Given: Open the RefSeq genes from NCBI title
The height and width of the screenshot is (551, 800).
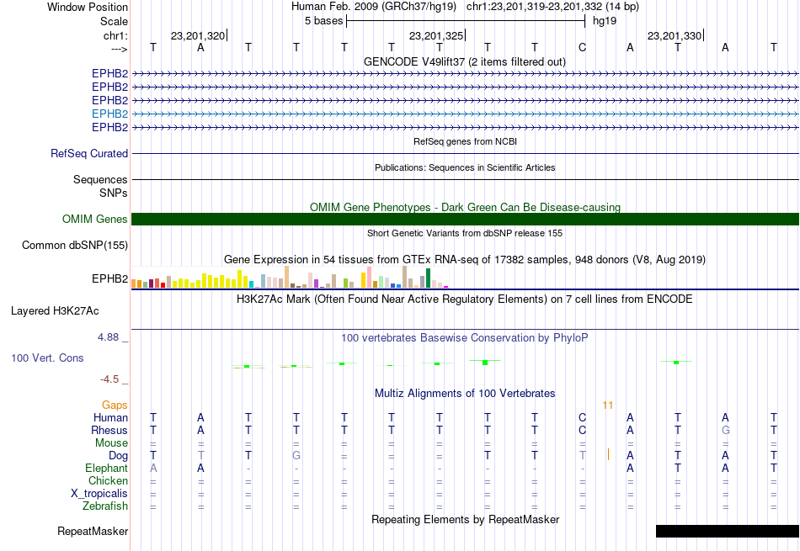Looking at the screenshot, I should pyautogui.click(x=465, y=141).
